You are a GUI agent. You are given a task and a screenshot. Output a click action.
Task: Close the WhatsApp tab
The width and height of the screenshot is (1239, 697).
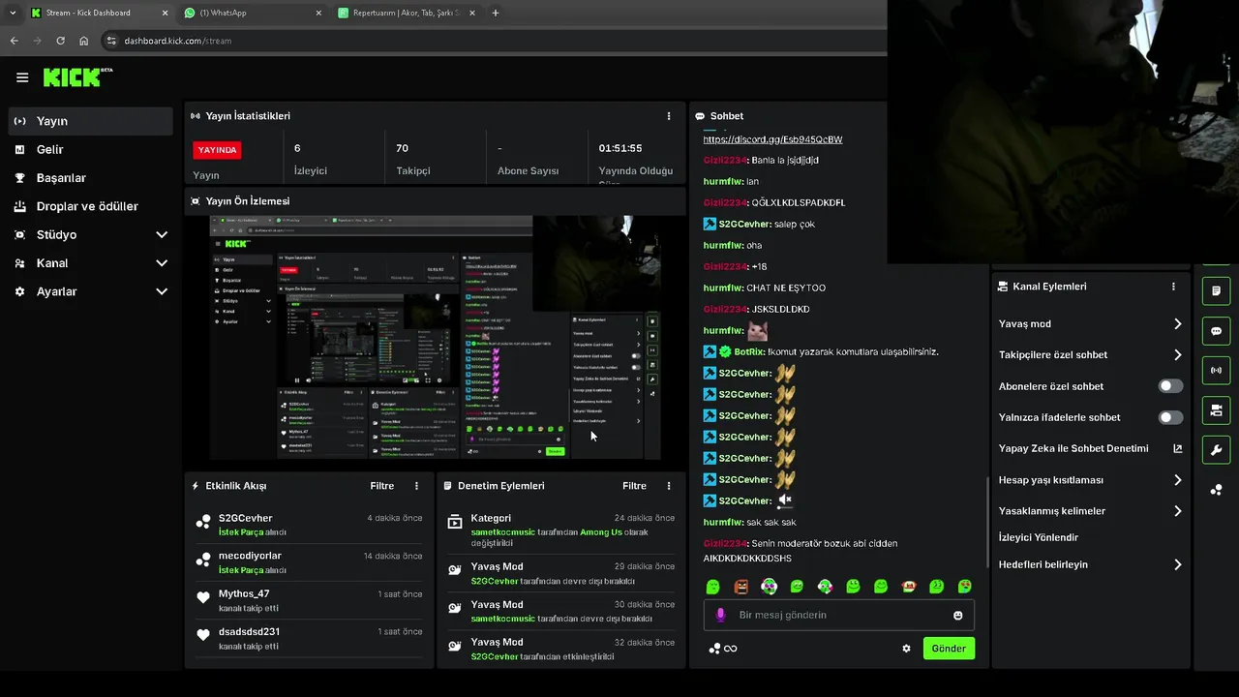pos(318,13)
